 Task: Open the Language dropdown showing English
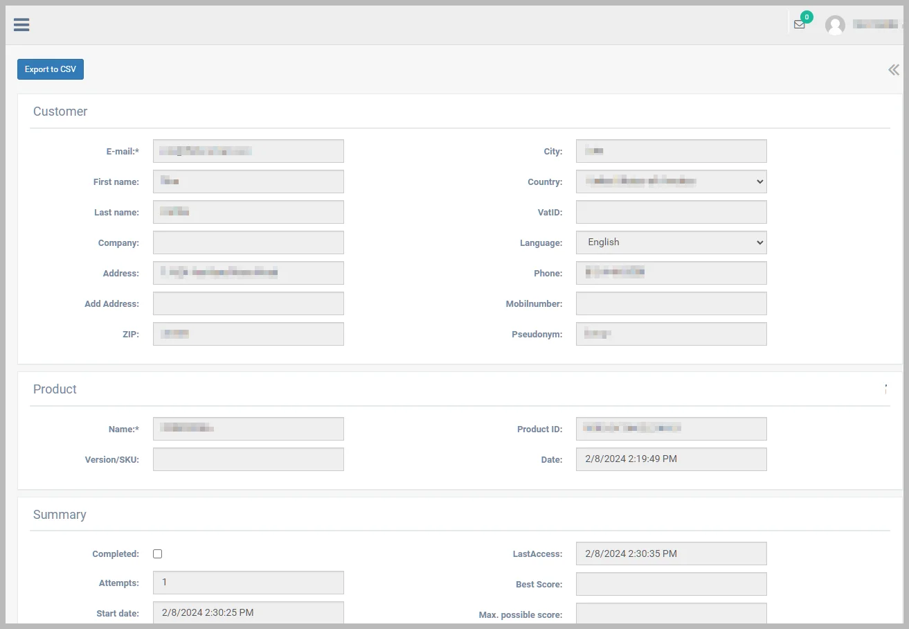click(x=671, y=242)
